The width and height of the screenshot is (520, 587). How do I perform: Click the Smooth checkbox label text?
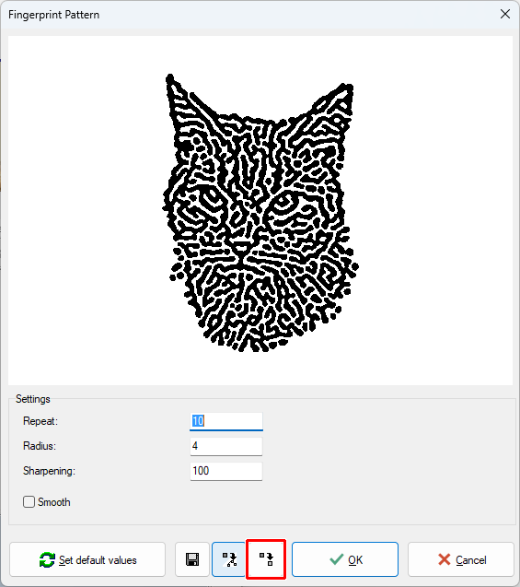(53, 502)
